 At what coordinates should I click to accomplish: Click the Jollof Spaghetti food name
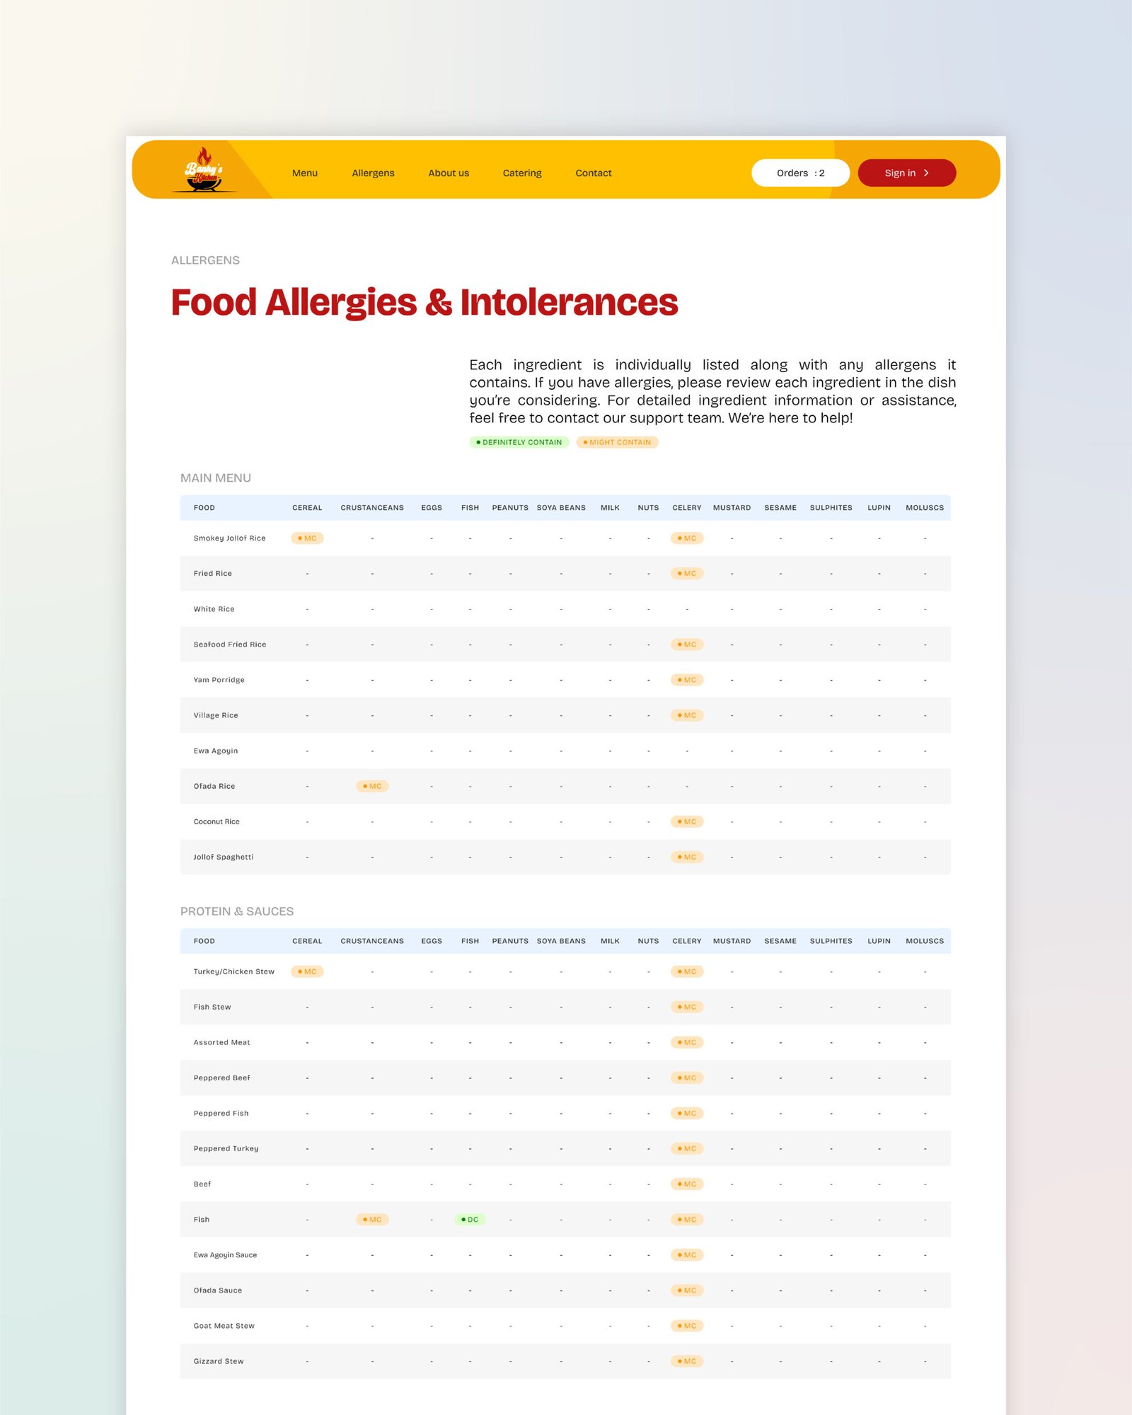pos(224,857)
